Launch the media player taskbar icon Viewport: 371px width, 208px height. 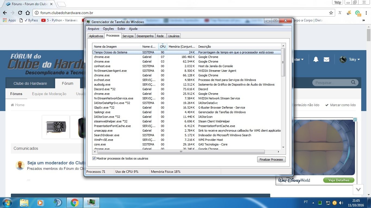[x=40, y=203]
